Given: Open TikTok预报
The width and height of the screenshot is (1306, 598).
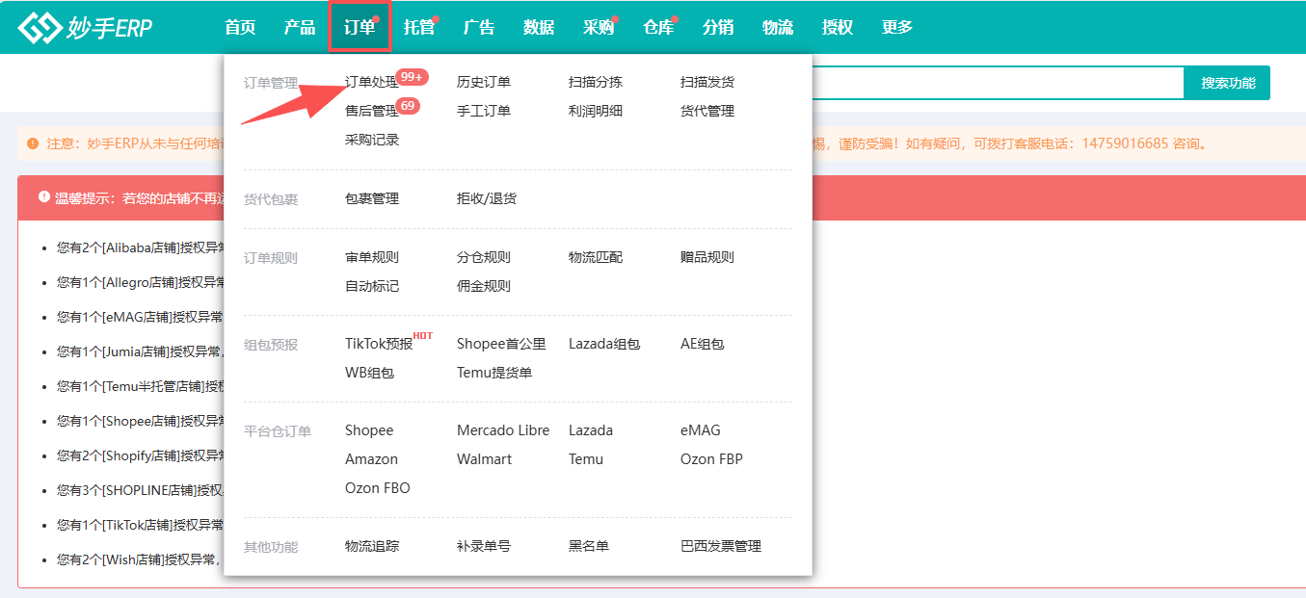Looking at the screenshot, I should tap(379, 345).
